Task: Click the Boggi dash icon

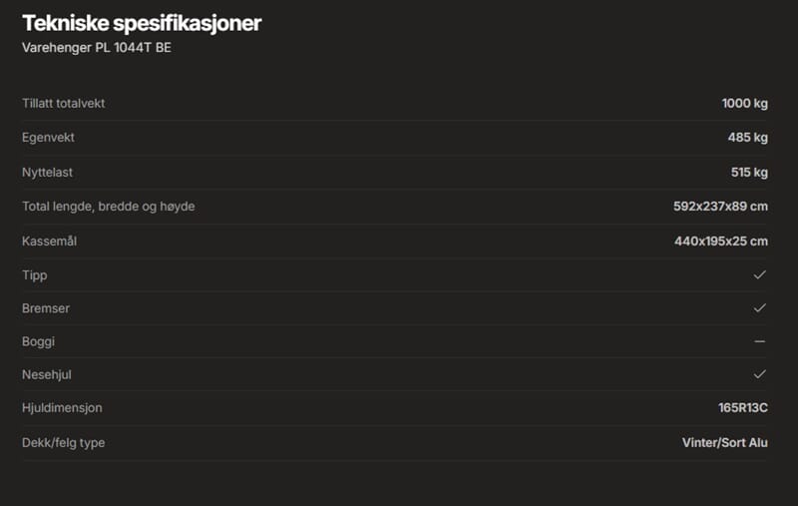Action: point(759,341)
